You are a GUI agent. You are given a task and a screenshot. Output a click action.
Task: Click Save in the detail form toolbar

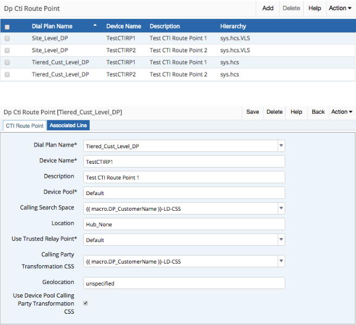pyautogui.click(x=253, y=112)
